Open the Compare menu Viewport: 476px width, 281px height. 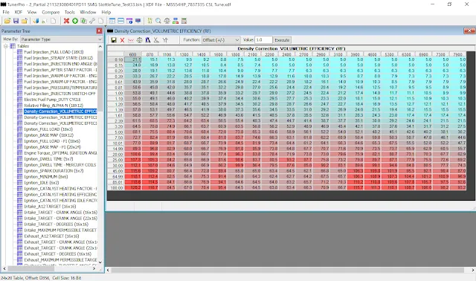[51, 12]
